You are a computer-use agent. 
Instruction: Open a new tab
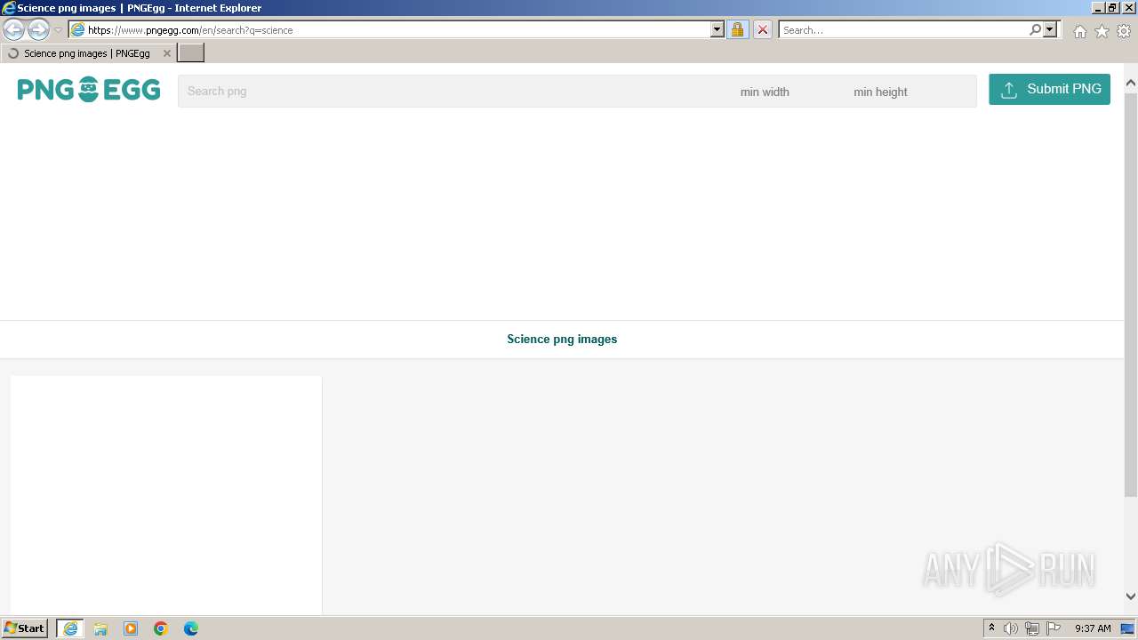click(191, 53)
